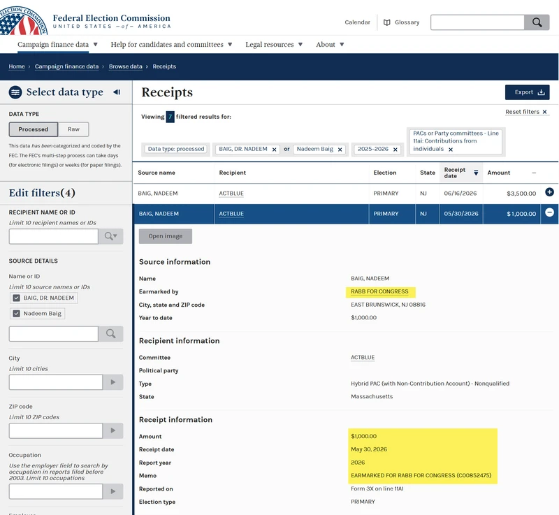Expand Help for candidates and committees menu

pos(171,45)
